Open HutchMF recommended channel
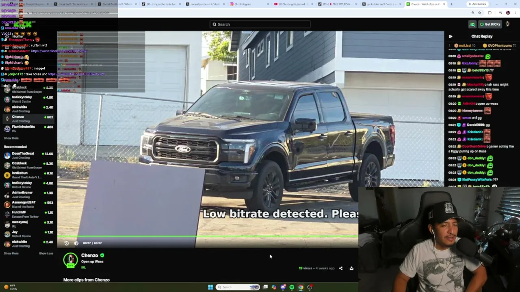The width and height of the screenshot is (520, 292). [x=28, y=214]
